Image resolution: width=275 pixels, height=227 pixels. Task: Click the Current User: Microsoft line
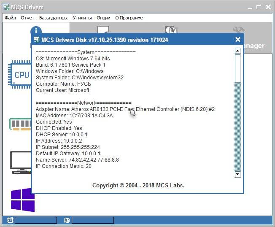62,90
